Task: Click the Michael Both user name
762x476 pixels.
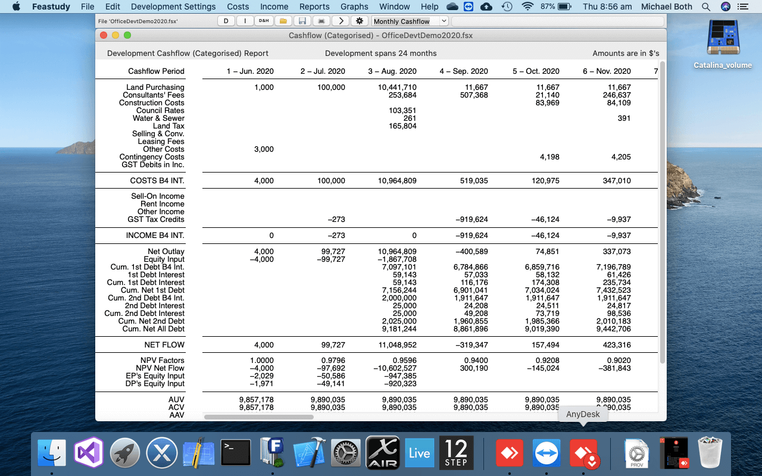Action: click(x=667, y=7)
